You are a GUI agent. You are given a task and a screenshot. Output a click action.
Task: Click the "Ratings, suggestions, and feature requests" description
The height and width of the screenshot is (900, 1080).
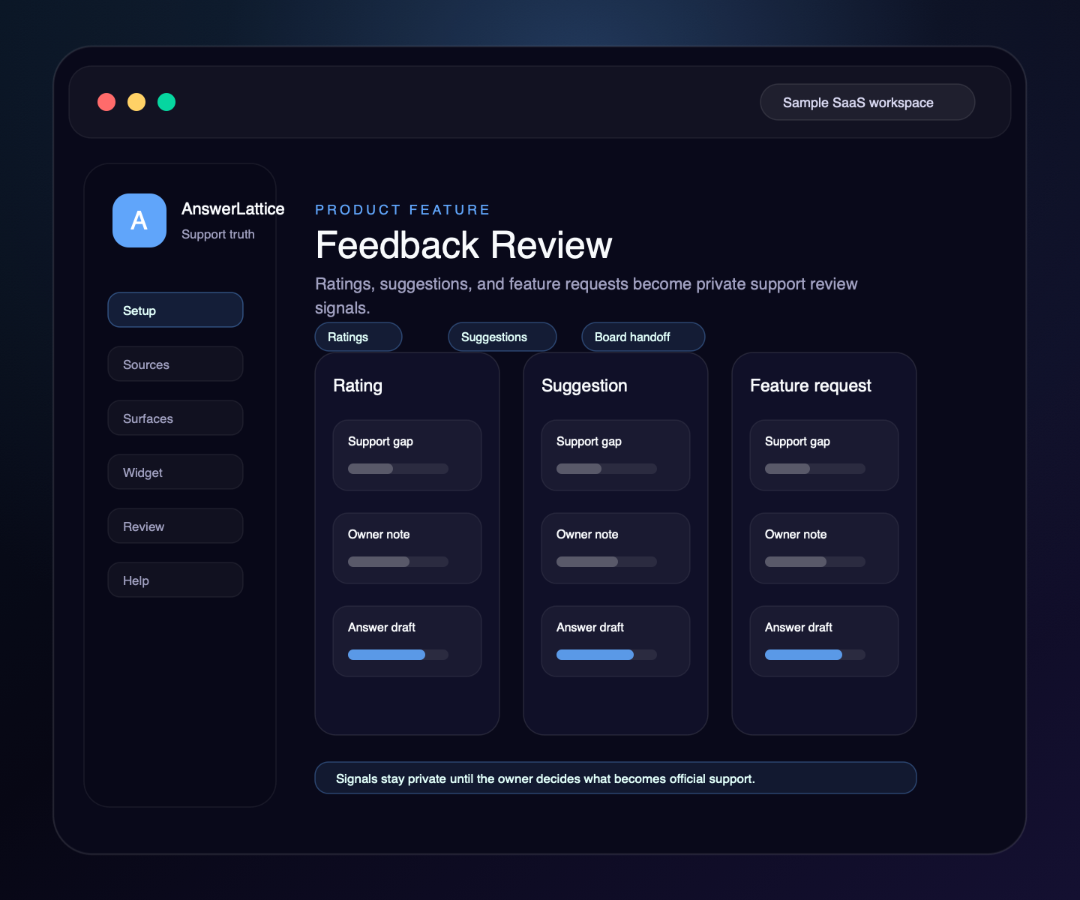pos(586,295)
